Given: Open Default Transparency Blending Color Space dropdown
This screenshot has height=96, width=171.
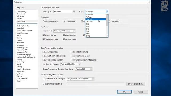Looking at the screenshot, I should pos(84,69).
